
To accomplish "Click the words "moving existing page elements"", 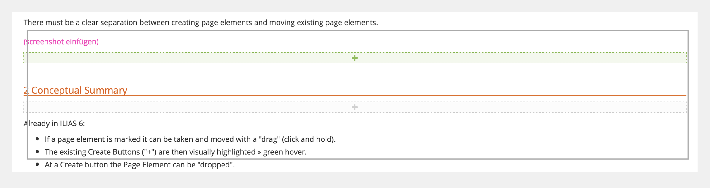I will tap(323, 23).
